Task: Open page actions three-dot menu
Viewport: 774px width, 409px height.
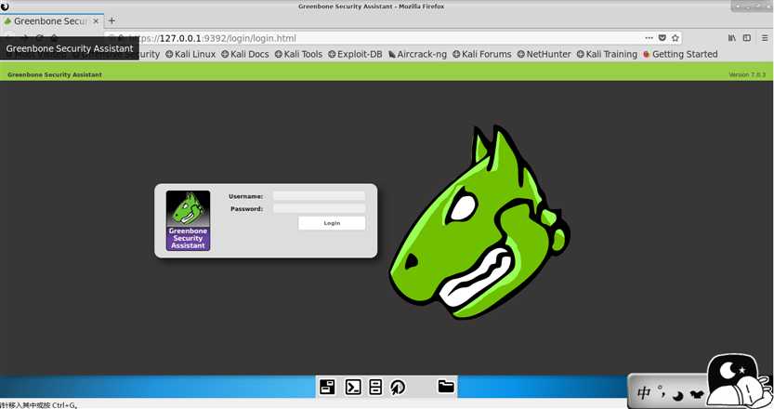Action: (649, 38)
